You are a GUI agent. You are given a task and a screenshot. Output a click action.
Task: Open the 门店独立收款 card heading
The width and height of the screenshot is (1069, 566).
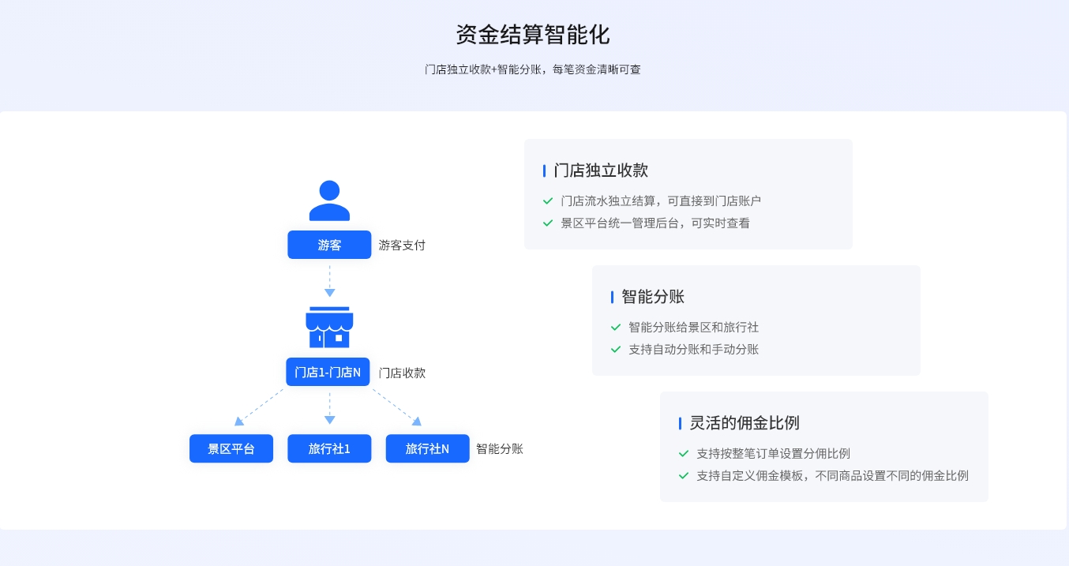click(601, 171)
